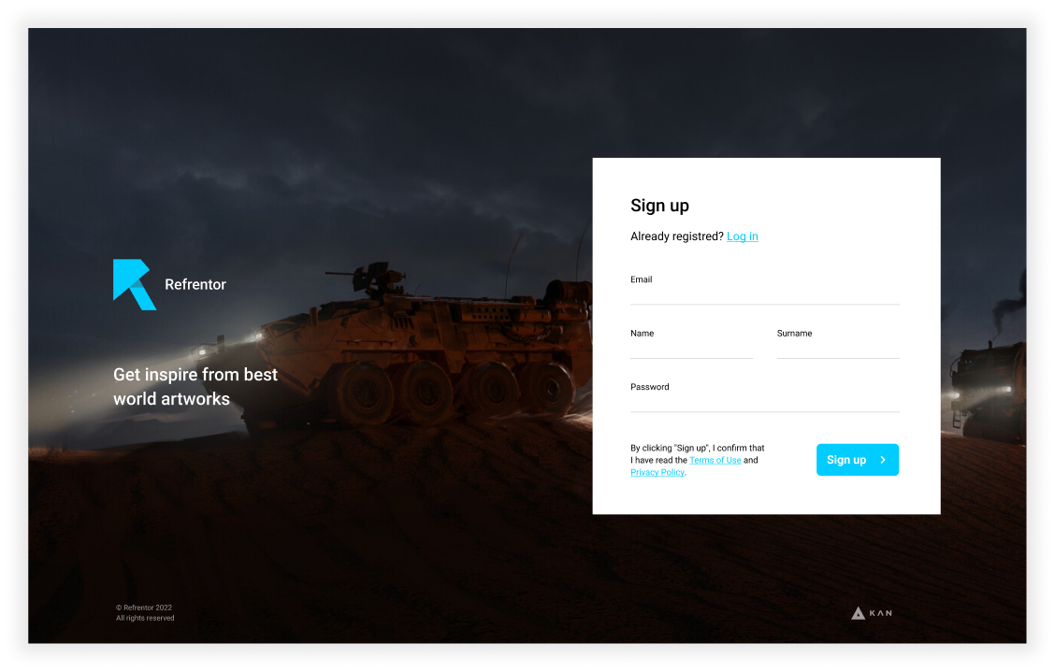Click the Refrentor brand name text

(195, 284)
